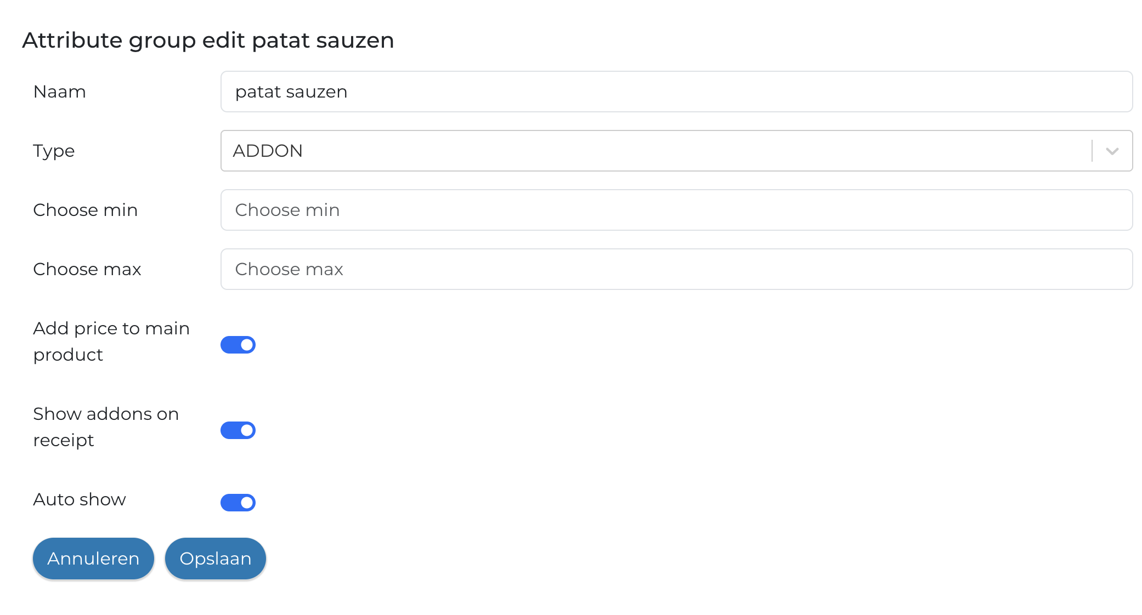Click the 'Choose min' label
This screenshot has width=1142, height=615.
pos(85,210)
